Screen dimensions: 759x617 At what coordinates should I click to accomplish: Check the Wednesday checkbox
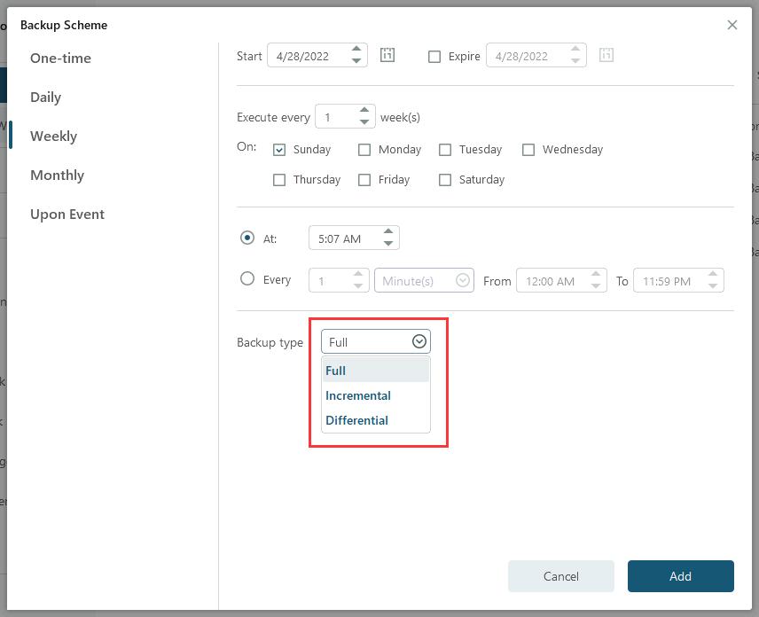point(528,150)
